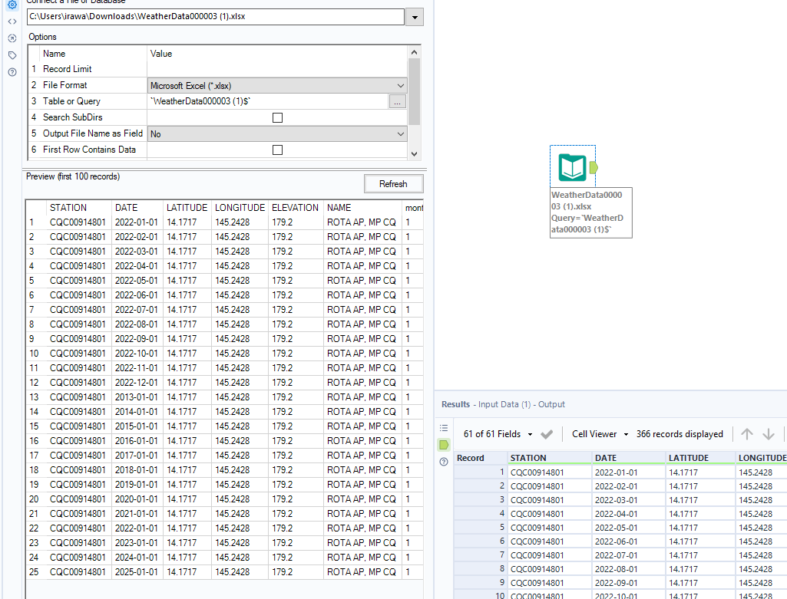This screenshot has height=599, width=787.
Task: Open the XML view icon
Action: coord(12,21)
